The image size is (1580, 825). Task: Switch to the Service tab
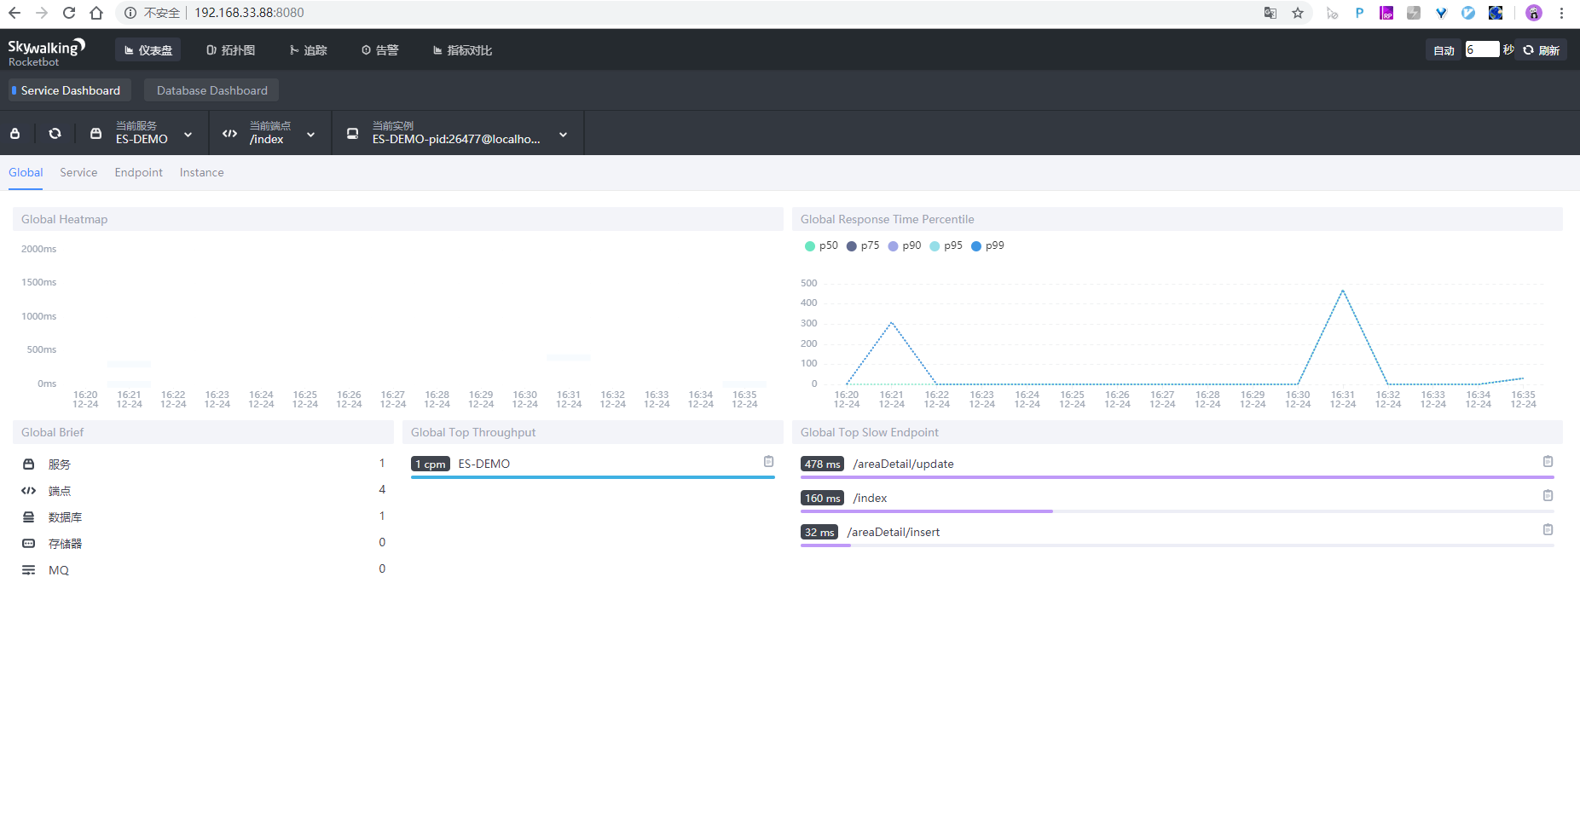[x=78, y=172]
